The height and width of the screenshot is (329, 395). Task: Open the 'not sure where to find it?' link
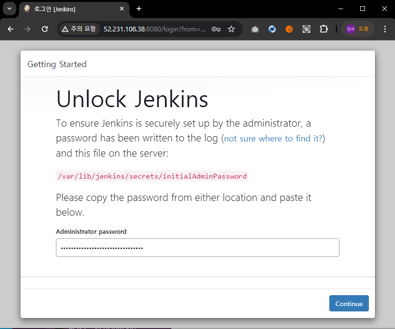[273, 139]
